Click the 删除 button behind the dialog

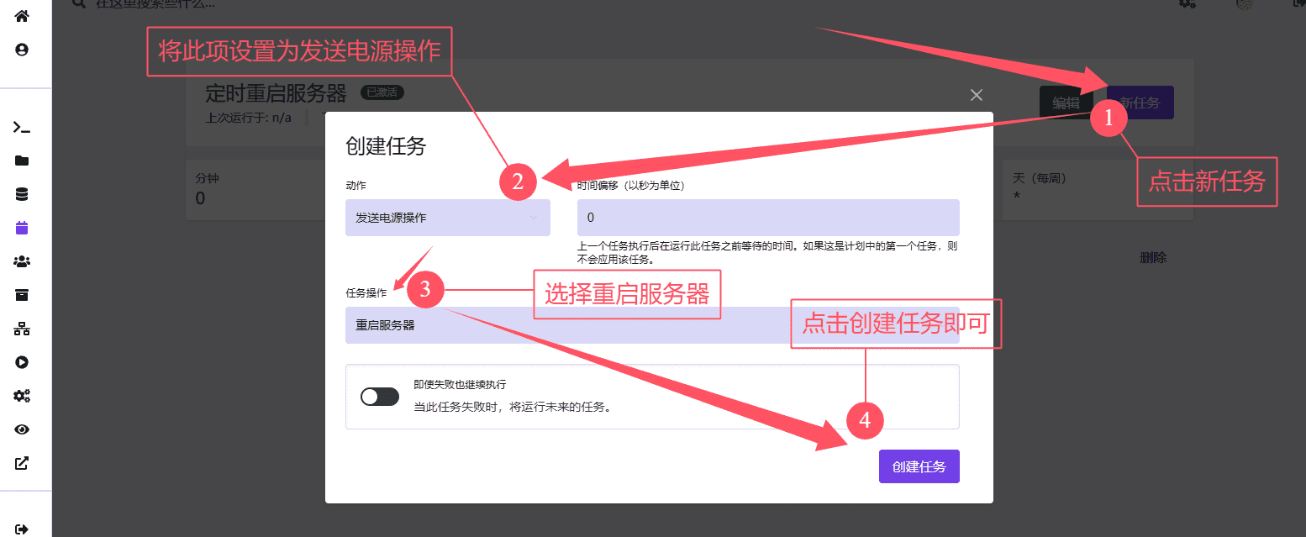[1153, 257]
